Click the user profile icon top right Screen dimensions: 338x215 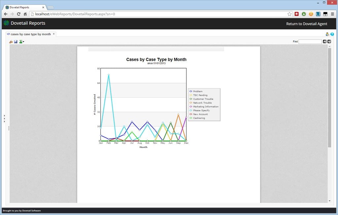pyautogui.click(x=327, y=34)
